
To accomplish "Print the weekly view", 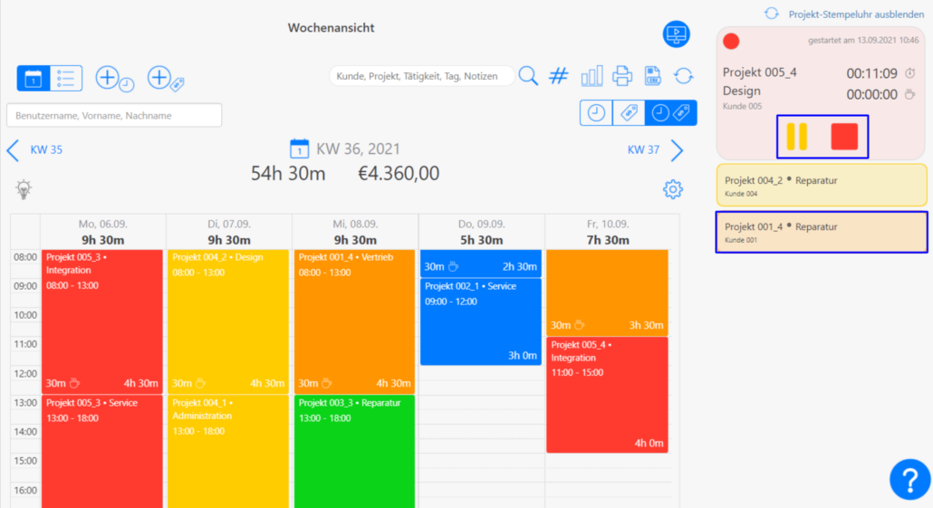I will [622, 76].
